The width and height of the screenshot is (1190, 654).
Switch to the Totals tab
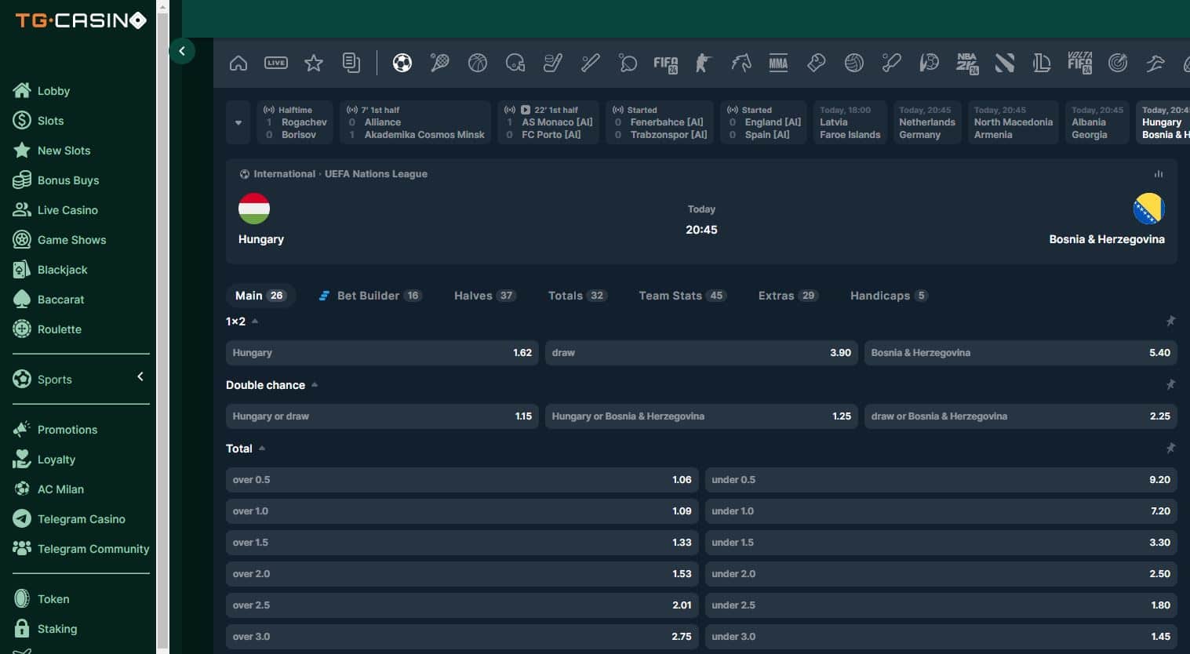(577, 296)
